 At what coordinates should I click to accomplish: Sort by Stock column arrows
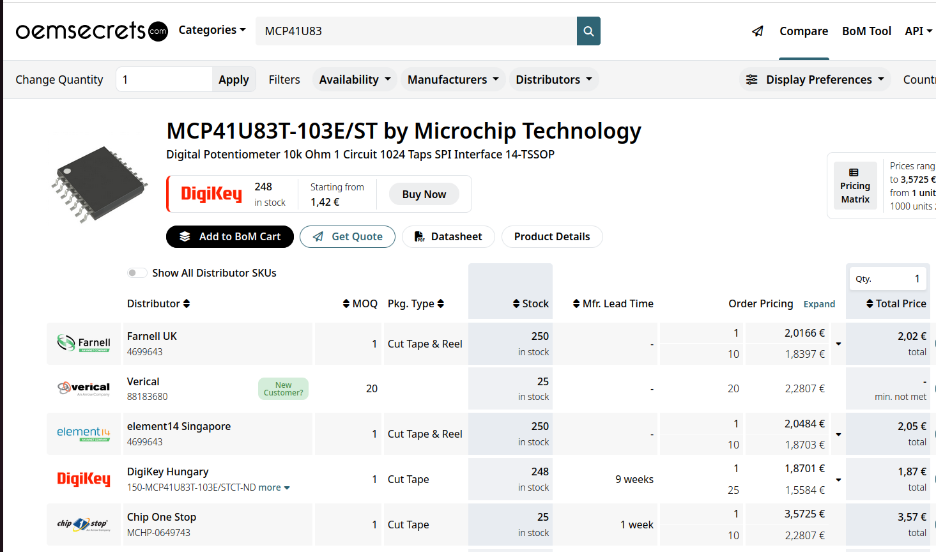coord(516,303)
